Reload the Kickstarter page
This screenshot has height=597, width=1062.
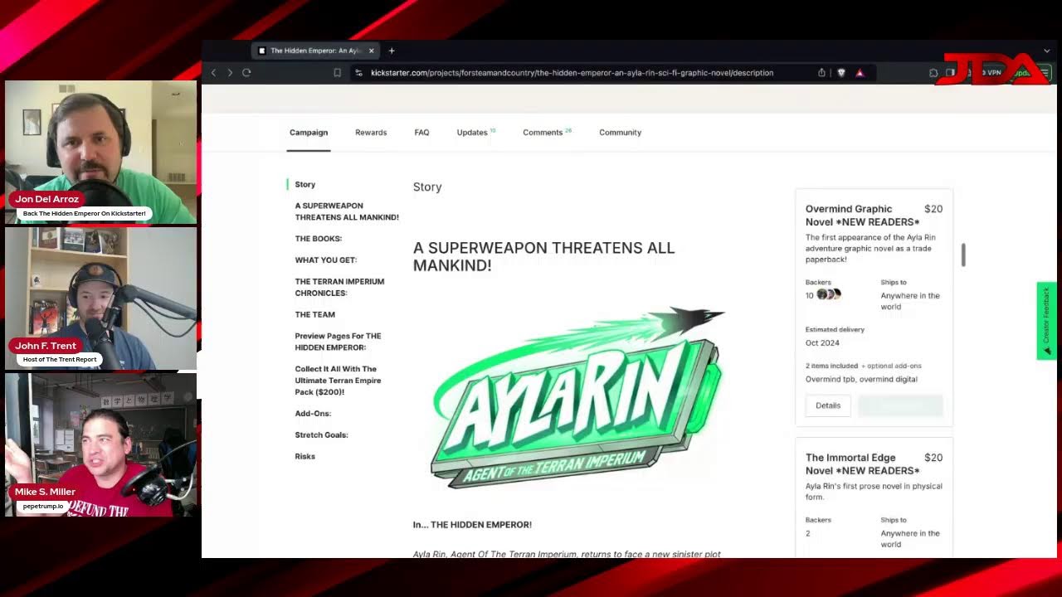[x=246, y=73]
